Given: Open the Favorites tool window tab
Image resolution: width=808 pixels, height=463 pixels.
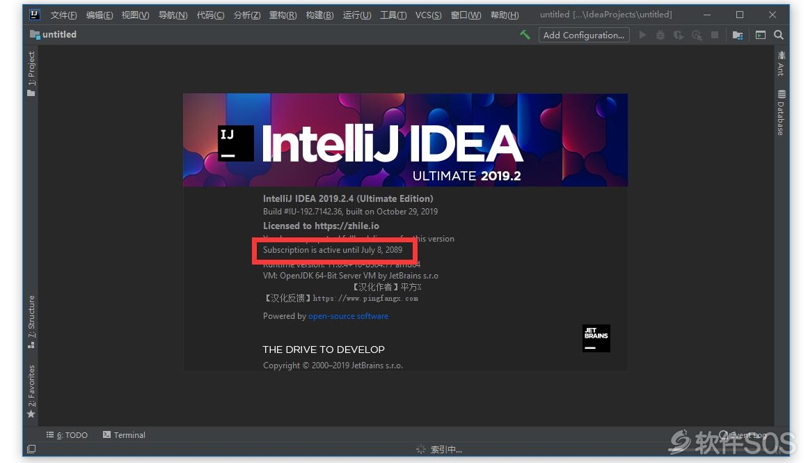Looking at the screenshot, I should pos(31,392).
